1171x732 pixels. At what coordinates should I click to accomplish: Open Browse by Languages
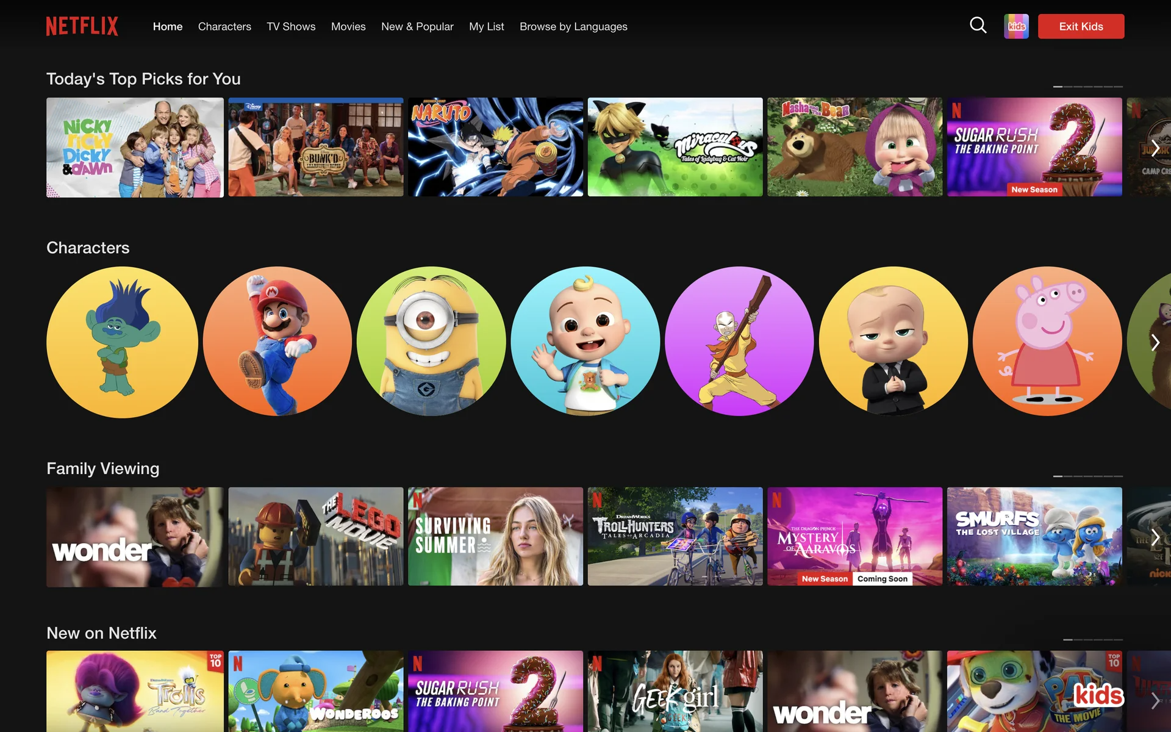coord(573,27)
